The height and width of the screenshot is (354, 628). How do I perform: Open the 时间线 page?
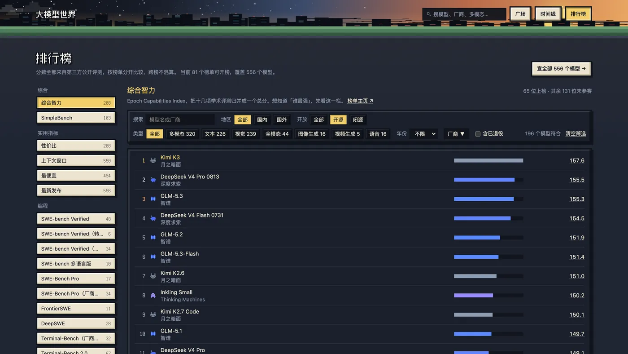point(548,14)
